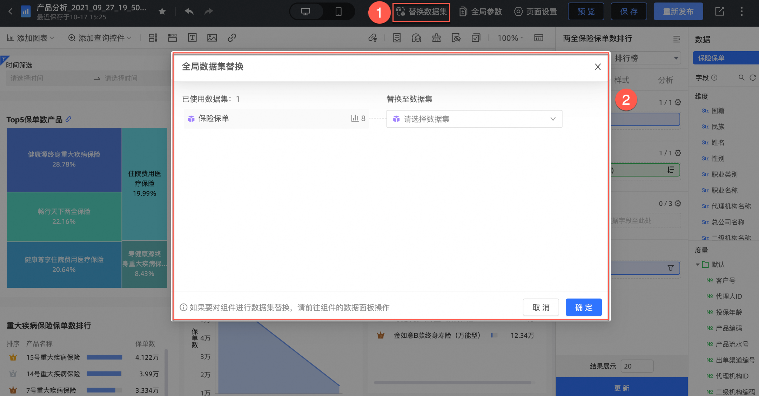Open the 添加图表 dropdown
Screen dimensions: 759x396
click(31, 38)
